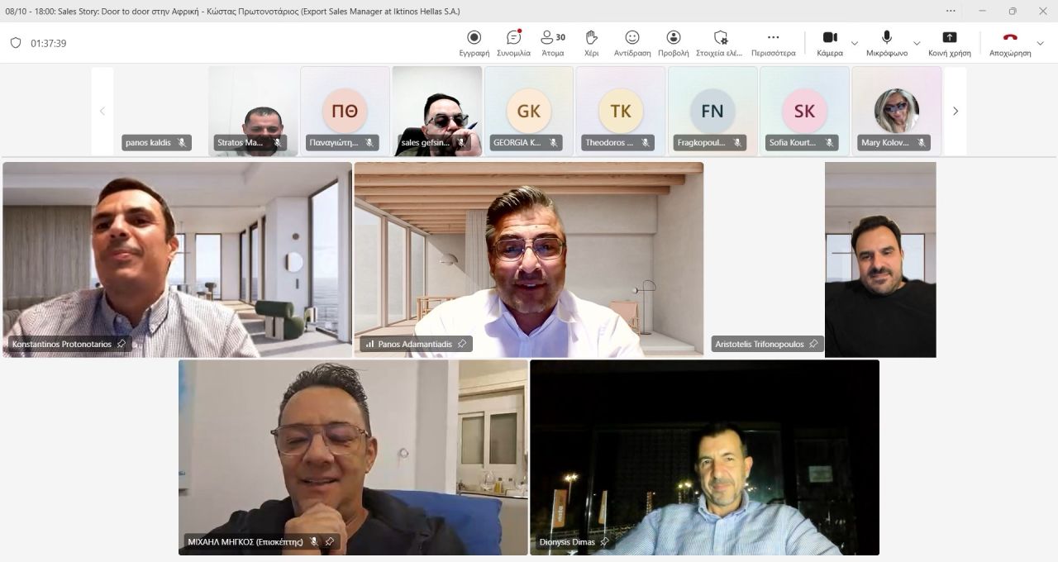This screenshot has width=1058, height=562.
Task: Click pin icon next to Konstantinos Protonotarios
Action: (x=122, y=344)
